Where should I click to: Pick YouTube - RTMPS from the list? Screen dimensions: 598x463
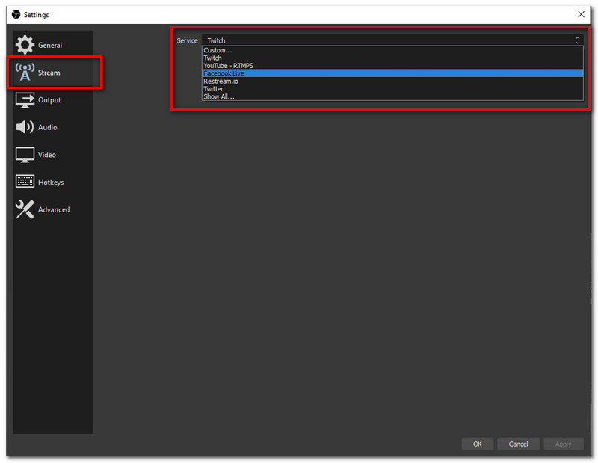392,66
